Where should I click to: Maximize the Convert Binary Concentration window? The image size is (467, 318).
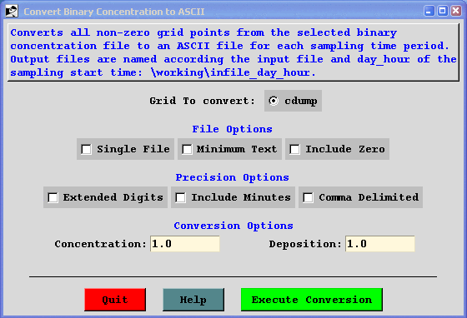coord(443,11)
